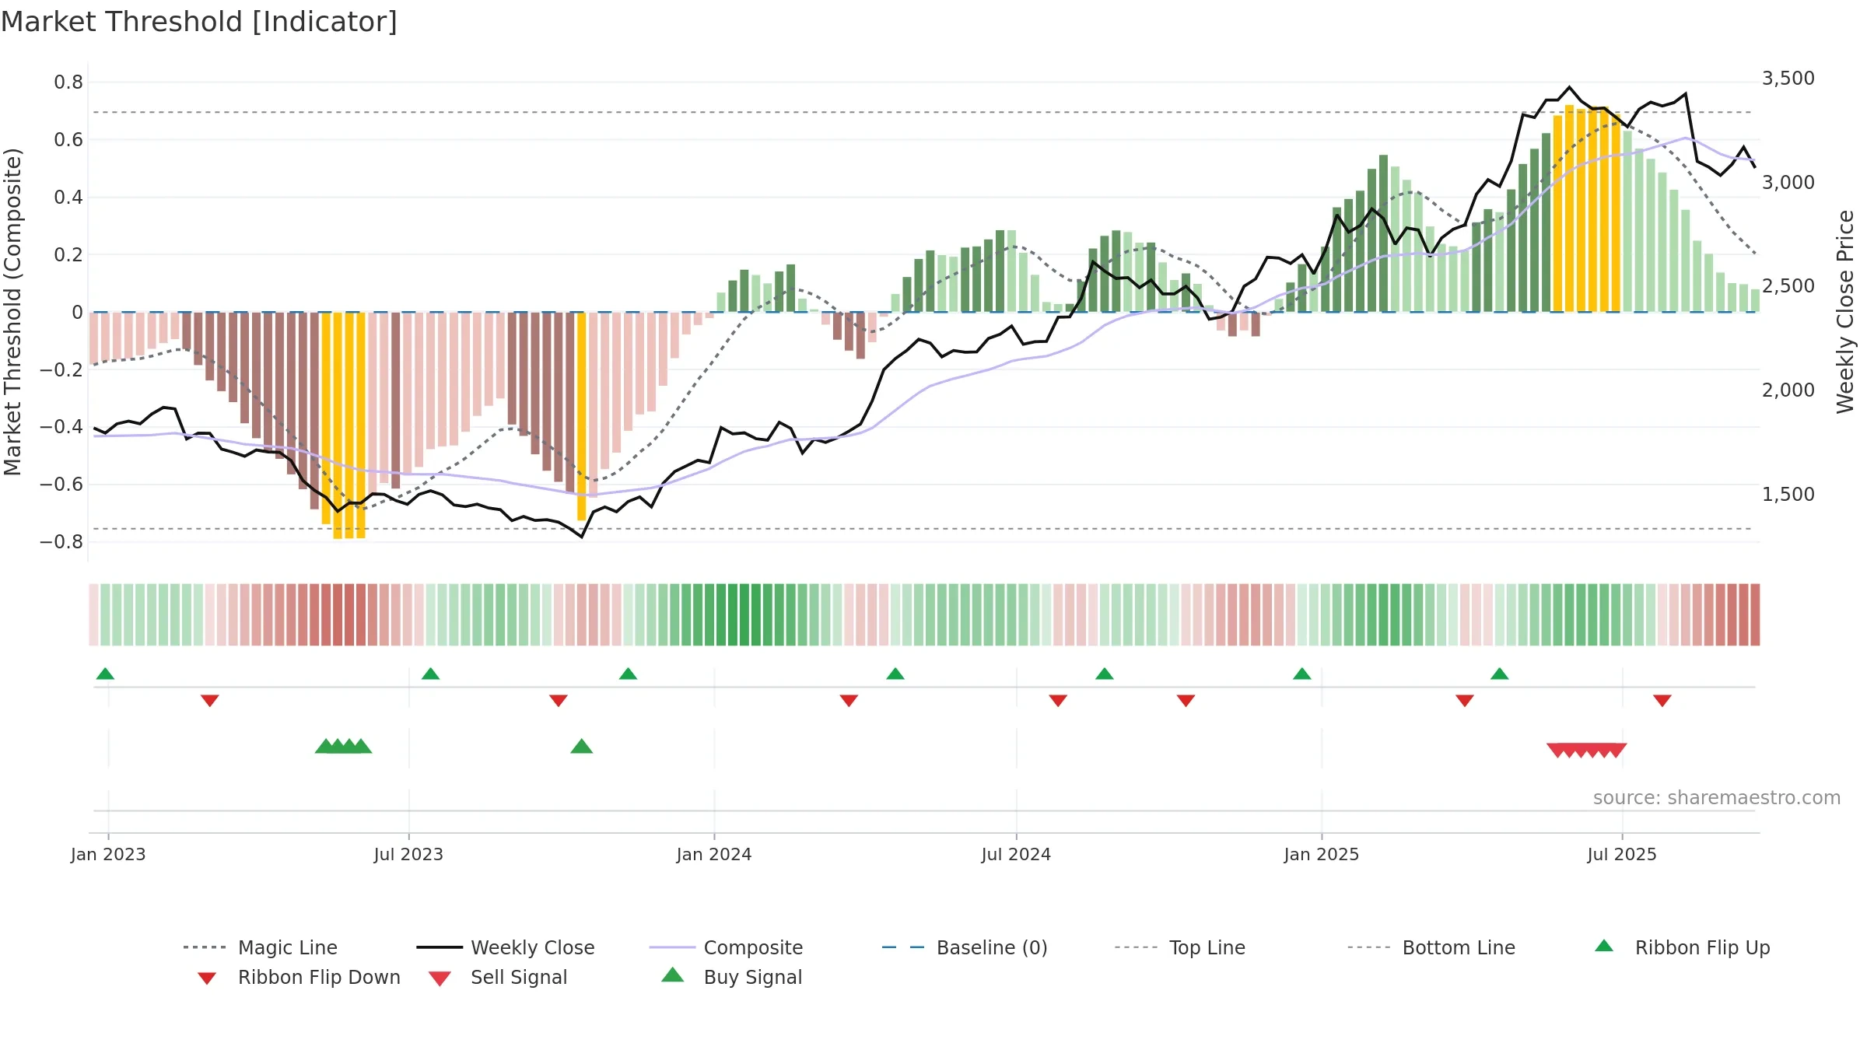Click the ribbon flip down marker in March 2023
The image size is (1867, 1050).
click(210, 701)
